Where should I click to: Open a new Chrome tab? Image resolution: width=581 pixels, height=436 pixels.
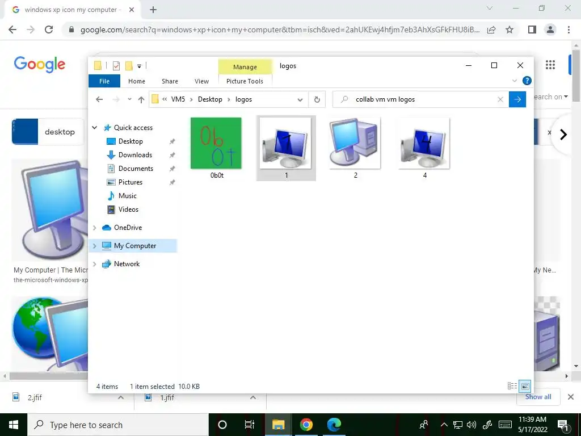[153, 10]
